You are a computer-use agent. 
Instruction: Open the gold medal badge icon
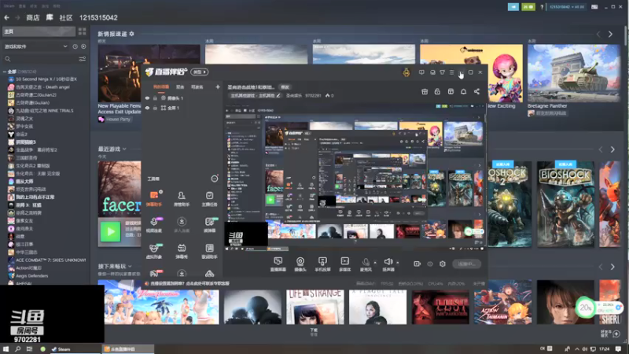406,72
